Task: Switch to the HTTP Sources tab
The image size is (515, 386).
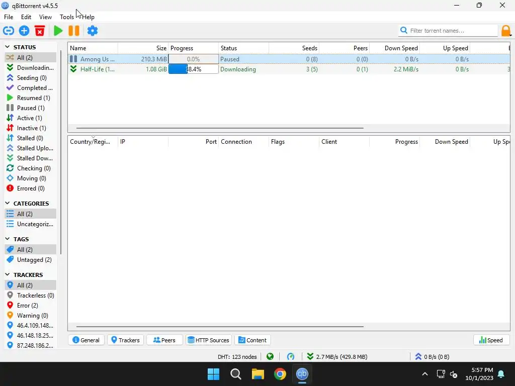Action: [209, 340]
